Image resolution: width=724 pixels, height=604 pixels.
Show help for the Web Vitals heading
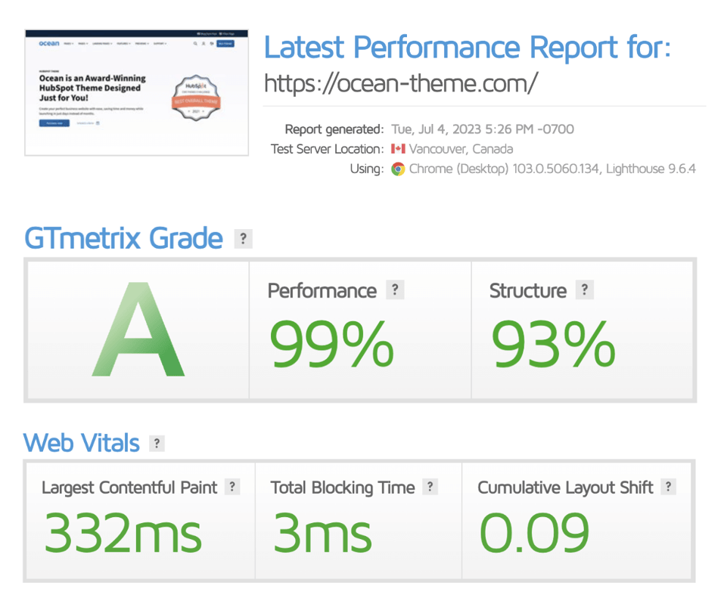click(x=157, y=443)
